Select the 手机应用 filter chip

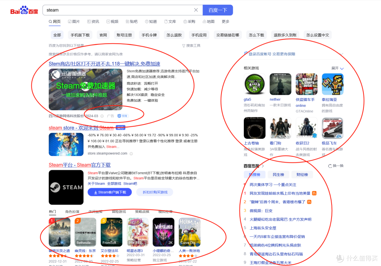[199, 35]
